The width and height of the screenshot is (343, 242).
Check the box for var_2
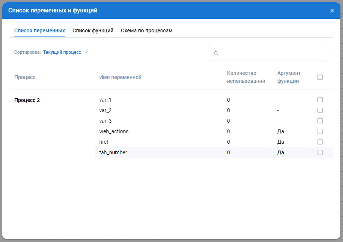pos(320,110)
